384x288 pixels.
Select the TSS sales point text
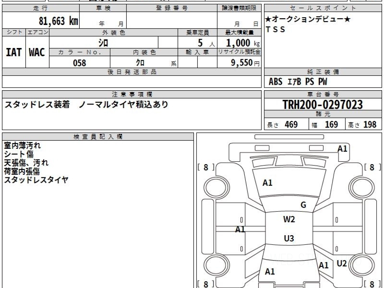coord(276,29)
